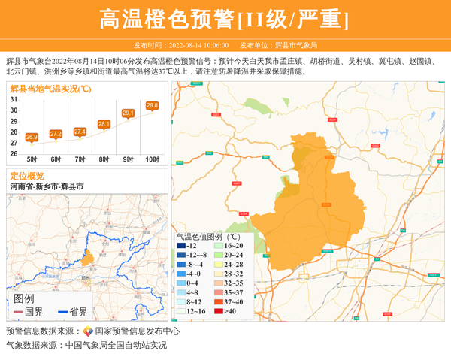Select the 28.1 temperature marker at 8时

tap(104, 124)
